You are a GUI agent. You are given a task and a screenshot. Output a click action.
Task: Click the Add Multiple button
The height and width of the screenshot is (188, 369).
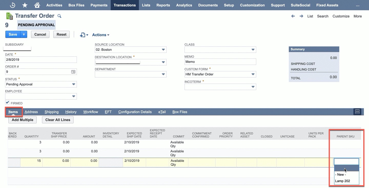point(23,120)
